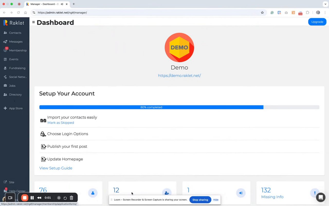
Task: Click the Raklet logo
Action: (14, 23)
